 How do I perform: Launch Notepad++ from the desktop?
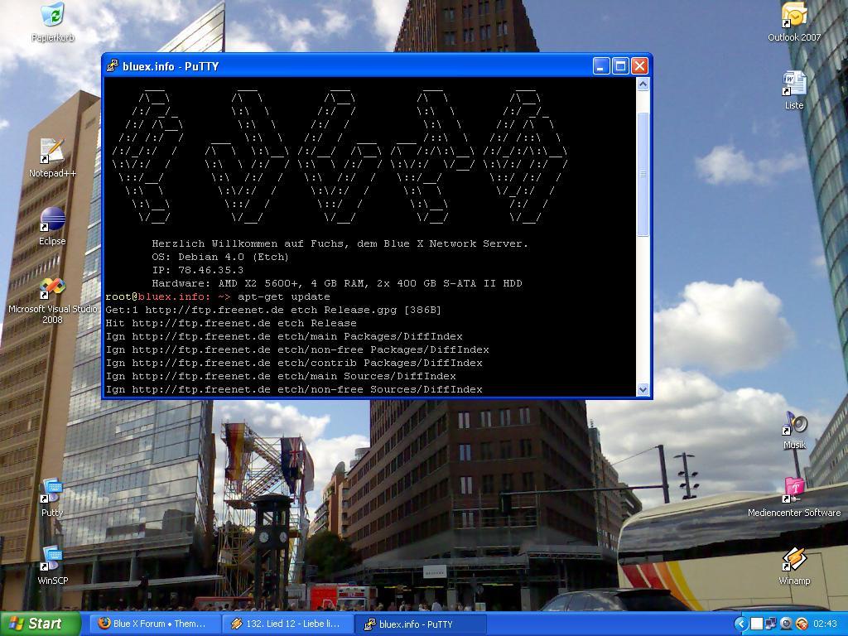pyautogui.click(x=52, y=152)
